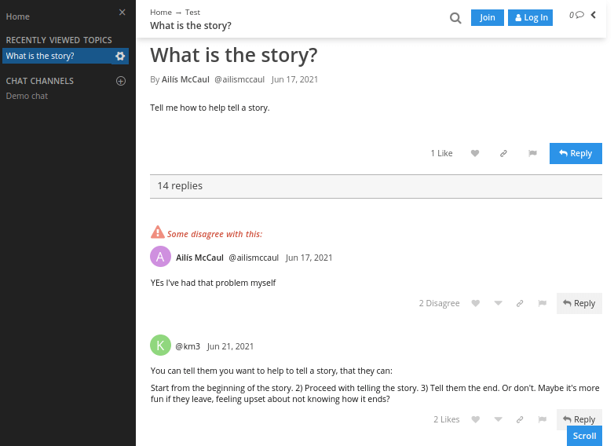The width and height of the screenshot is (614, 446).
Task: Reply to Ailís McCaul's comment
Action: (579, 303)
